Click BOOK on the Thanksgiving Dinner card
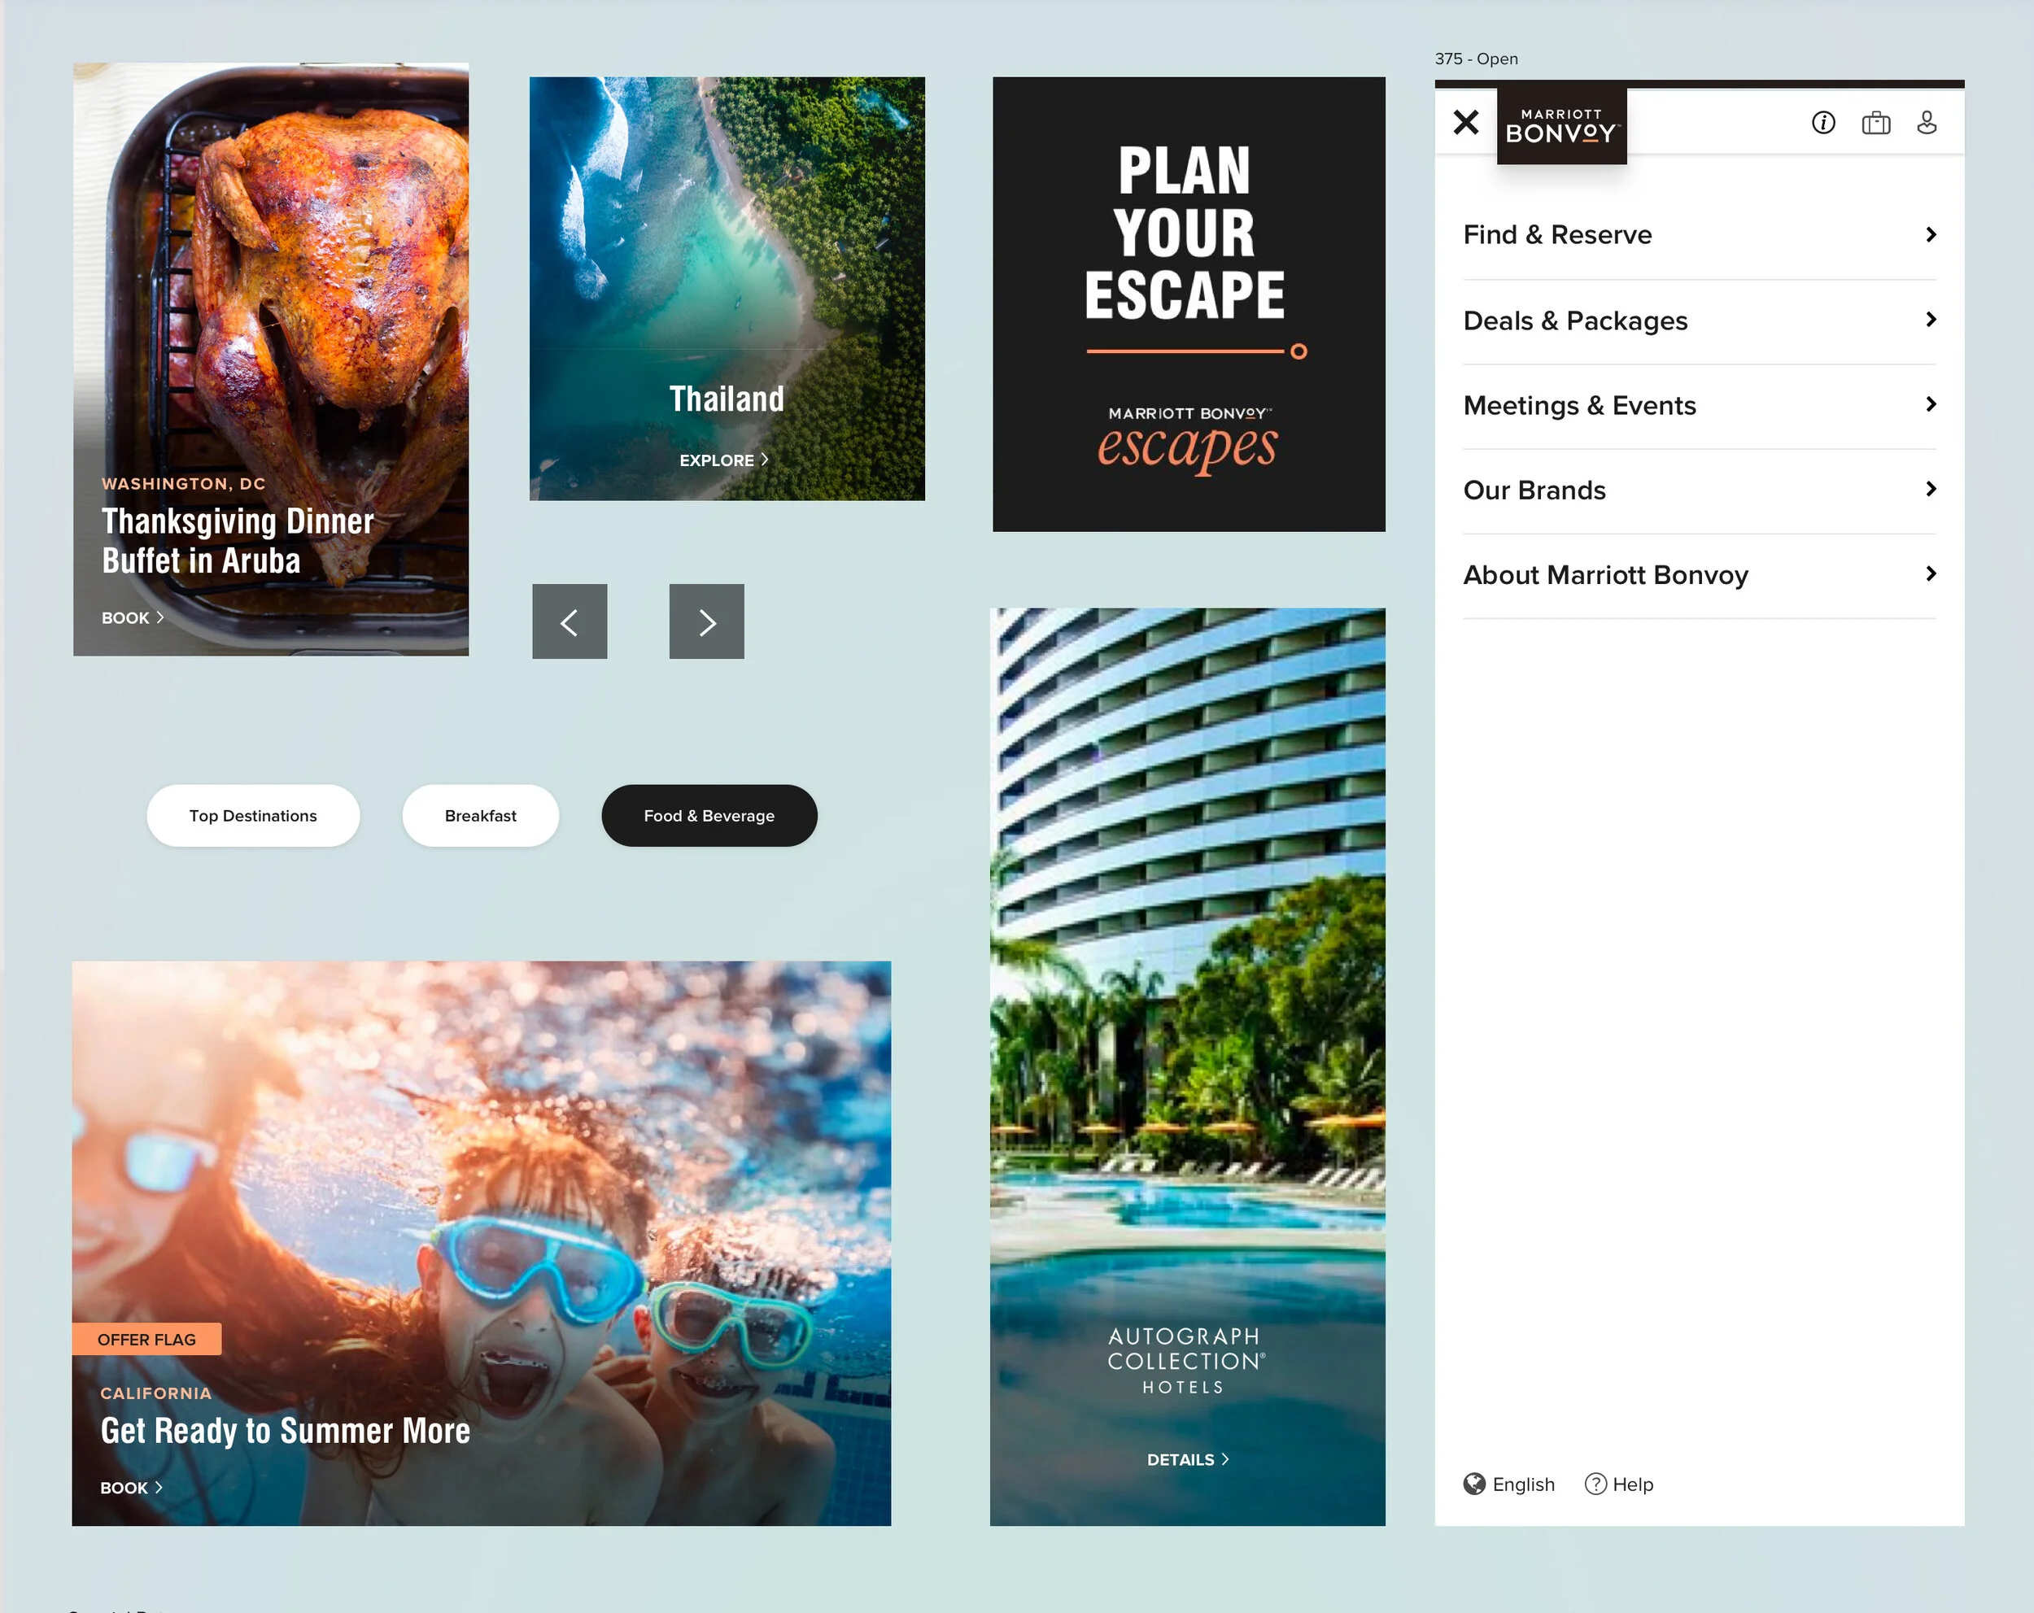This screenshot has width=2034, height=1613. pyautogui.click(x=133, y=618)
